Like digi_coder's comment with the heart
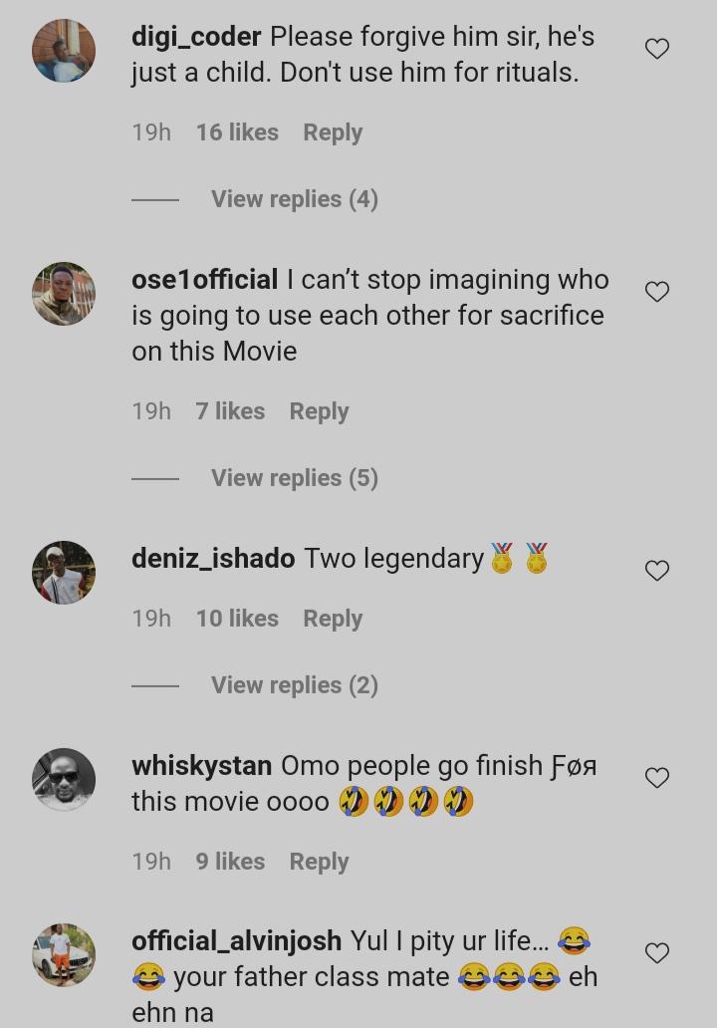717x1028 pixels. (657, 49)
